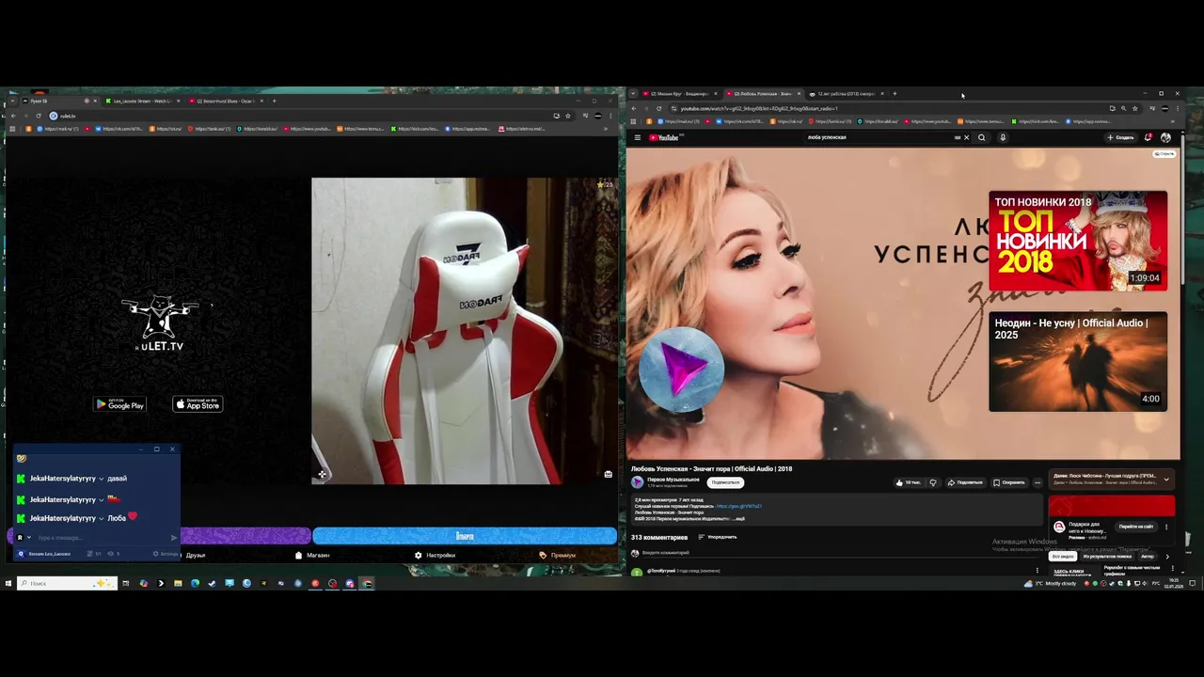Sort comments with Упорядочить
The width and height of the screenshot is (1204, 677).
[717, 537]
